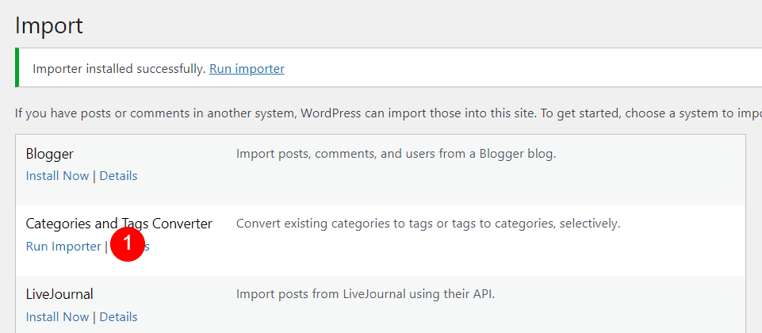
Task: Open Details link for Blogger importer
Action: pyautogui.click(x=119, y=176)
